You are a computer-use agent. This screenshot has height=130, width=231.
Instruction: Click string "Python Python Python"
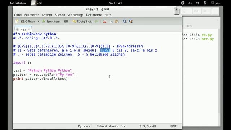(x=50, y=71)
